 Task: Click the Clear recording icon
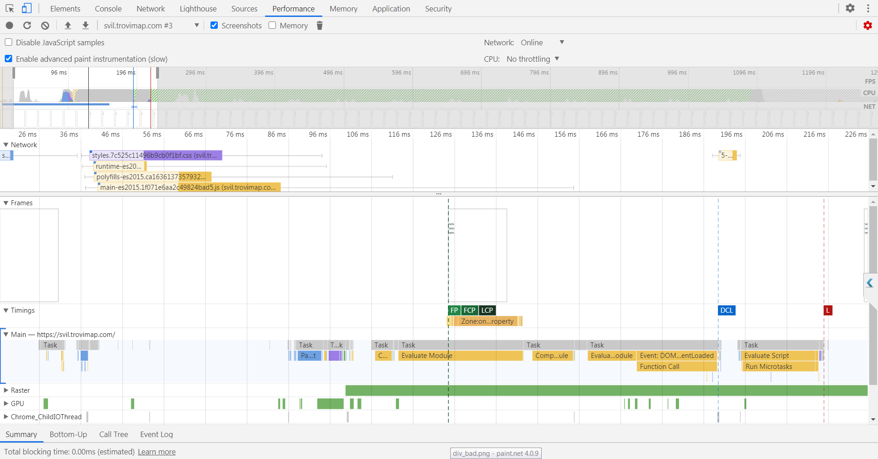coord(45,26)
